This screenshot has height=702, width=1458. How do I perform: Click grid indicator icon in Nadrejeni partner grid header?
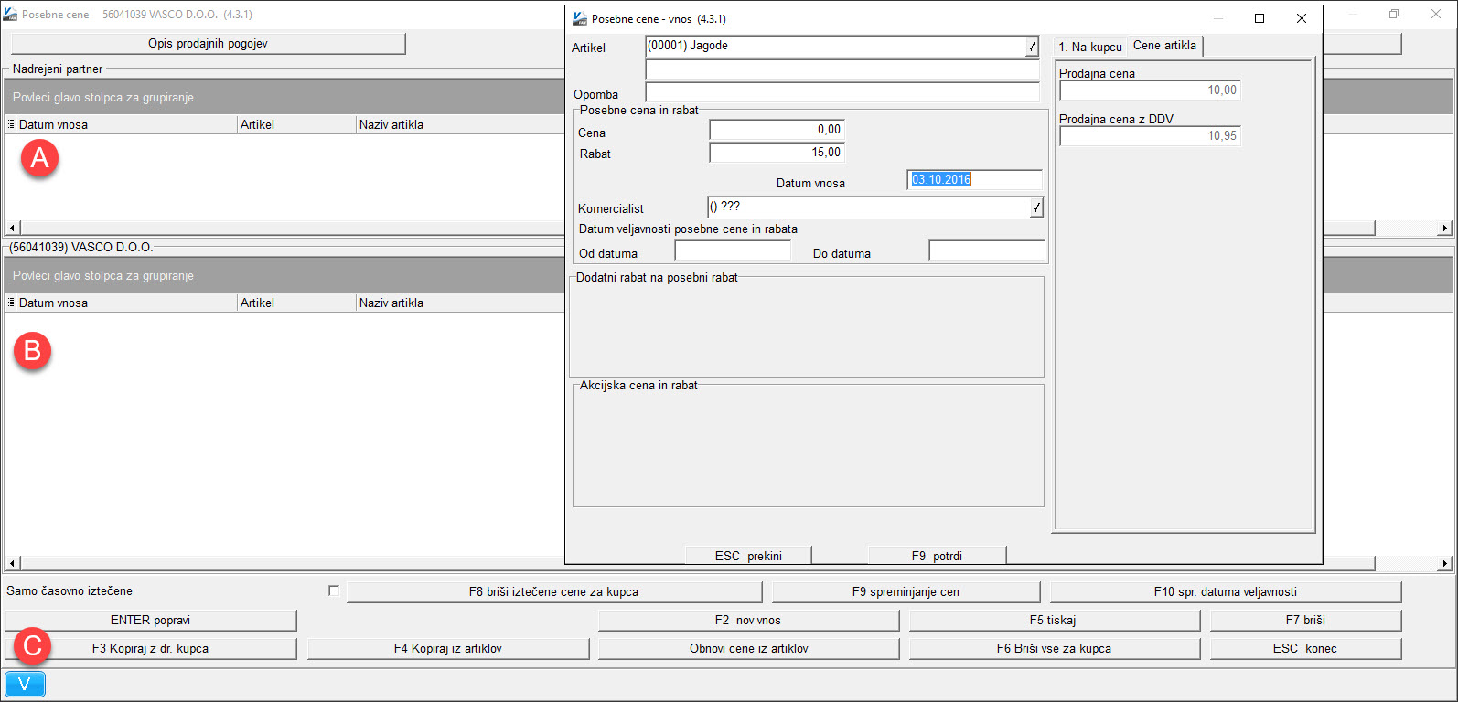[x=11, y=124]
